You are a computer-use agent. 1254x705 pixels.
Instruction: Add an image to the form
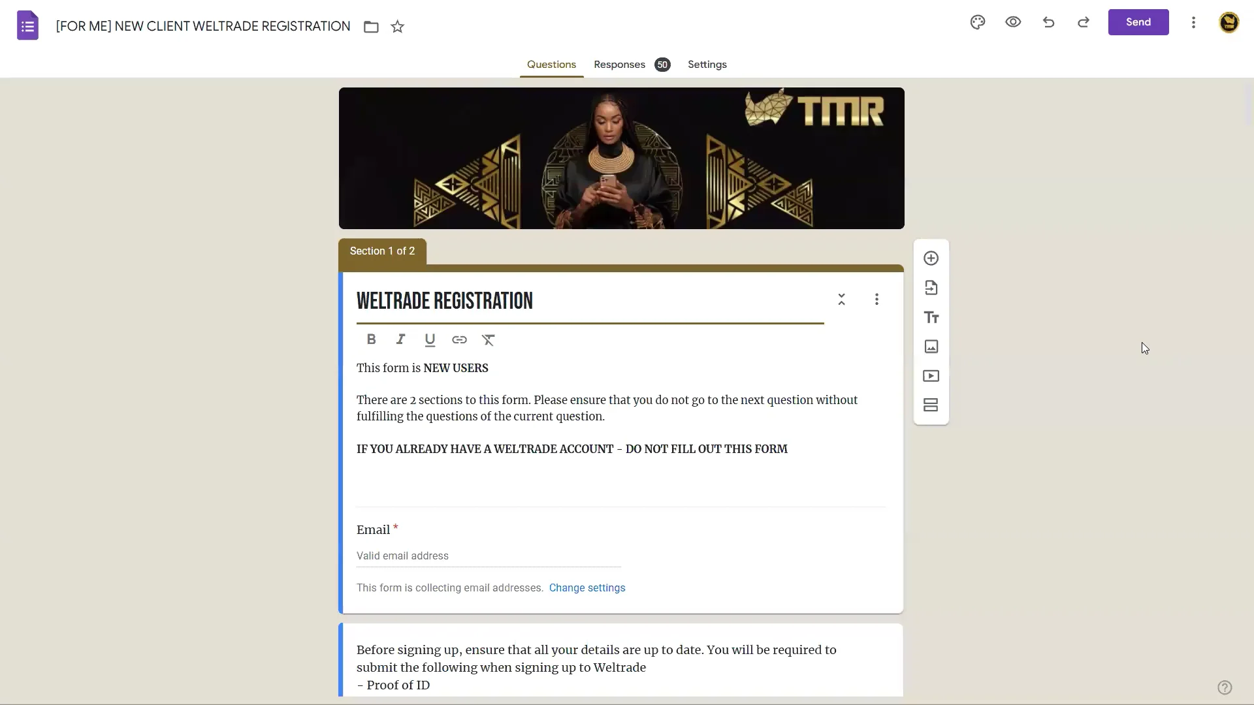click(x=931, y=347)
